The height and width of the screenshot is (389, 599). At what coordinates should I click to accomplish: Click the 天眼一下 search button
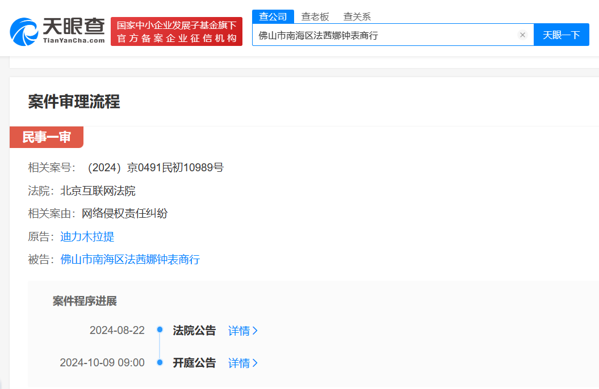point(561,35)
